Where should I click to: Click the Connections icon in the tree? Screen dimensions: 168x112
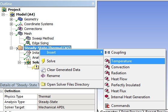[20, 29]
